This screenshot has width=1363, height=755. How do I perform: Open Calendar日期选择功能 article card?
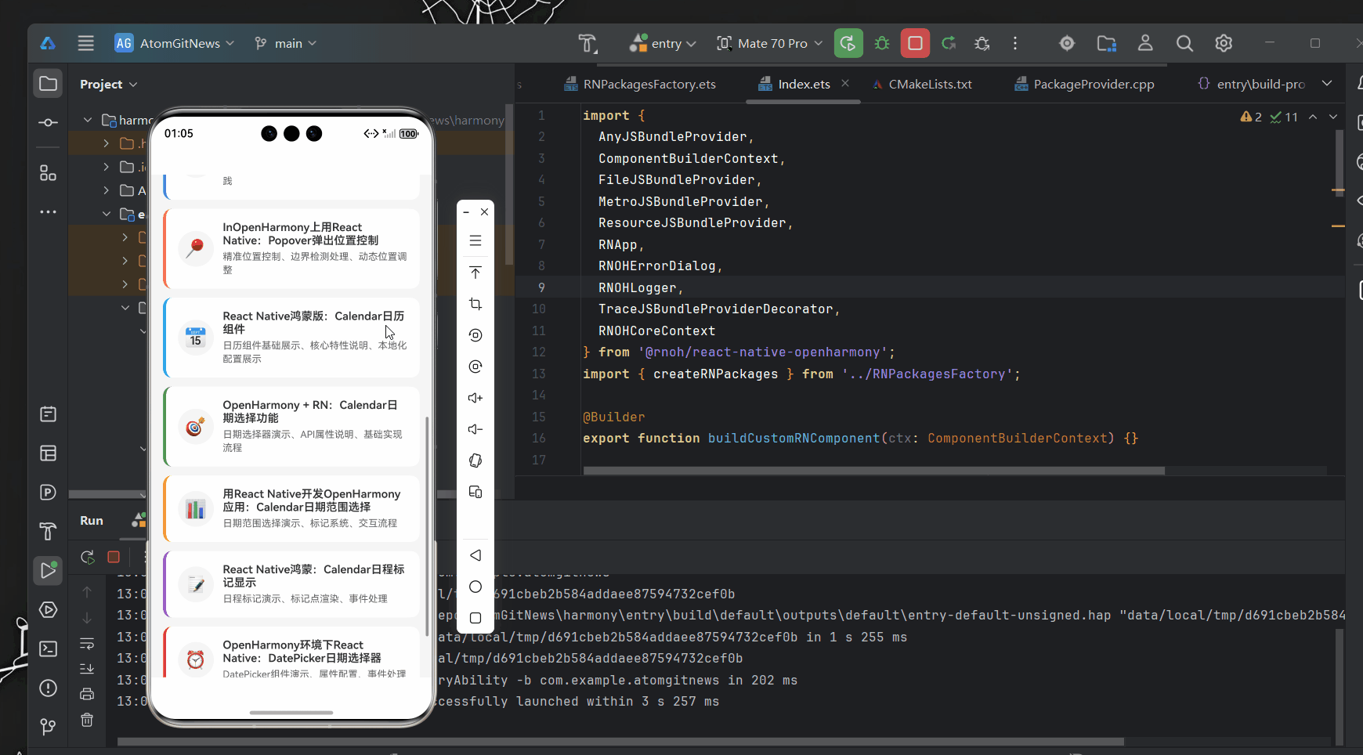click(291, 427)
